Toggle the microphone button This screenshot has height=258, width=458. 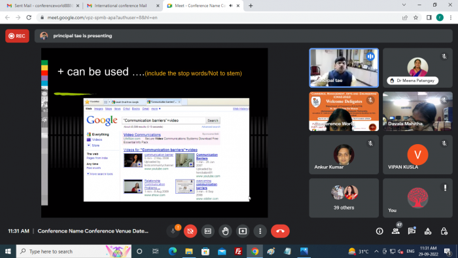tap(173, 231)
